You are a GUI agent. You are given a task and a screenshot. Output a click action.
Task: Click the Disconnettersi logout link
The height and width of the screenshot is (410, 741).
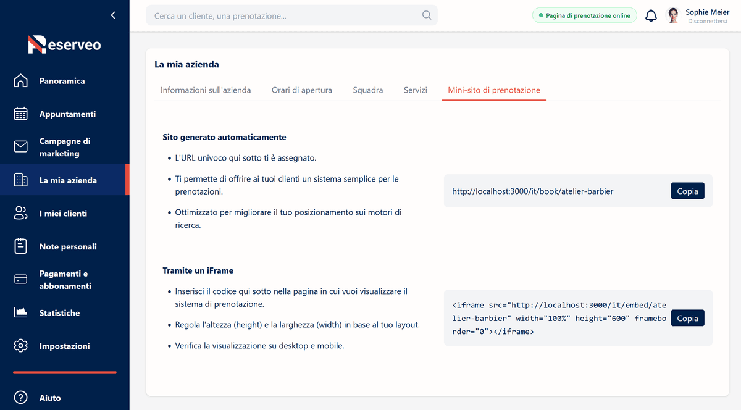(x=707, y=20)
